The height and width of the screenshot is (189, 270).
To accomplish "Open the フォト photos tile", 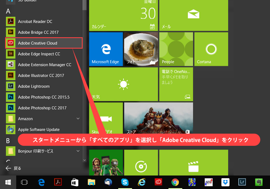I will (x=141, y=49).
